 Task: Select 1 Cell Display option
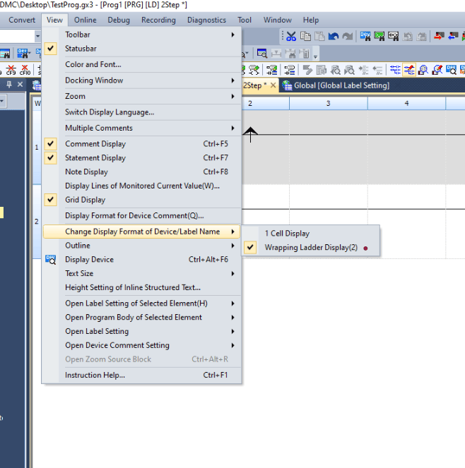311,234
